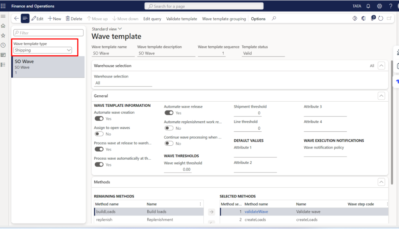The height and width of the screenshot is (229, 399).
Task: Toggle Process wave at release to warehouse
Action: click(99, 149)
